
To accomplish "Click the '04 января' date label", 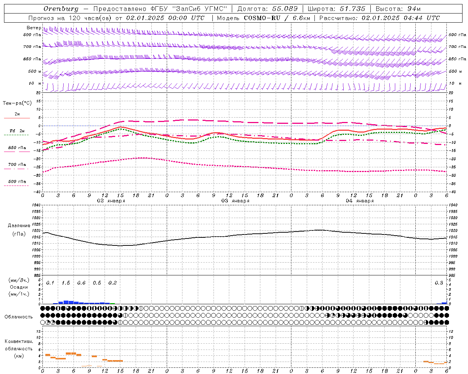I will (x=359, y=201).
